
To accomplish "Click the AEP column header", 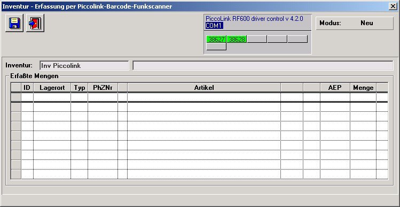I will tap(335, 88).
